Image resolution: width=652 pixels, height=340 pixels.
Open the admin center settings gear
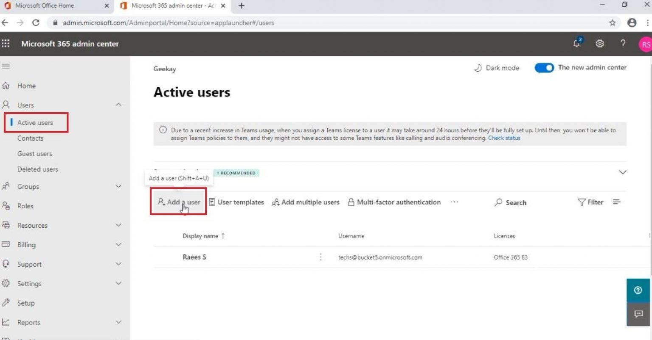click(599, 44)
